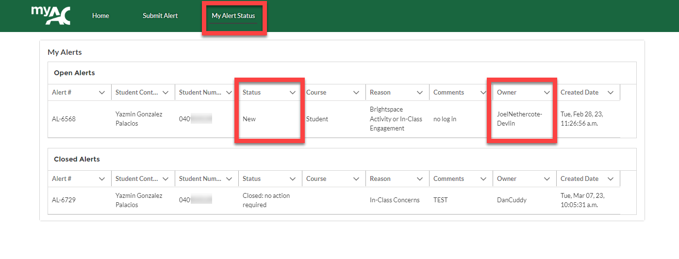Expand Open Alerts Status column chevron
Screen dimensions: 679x259
pos(293,93)
